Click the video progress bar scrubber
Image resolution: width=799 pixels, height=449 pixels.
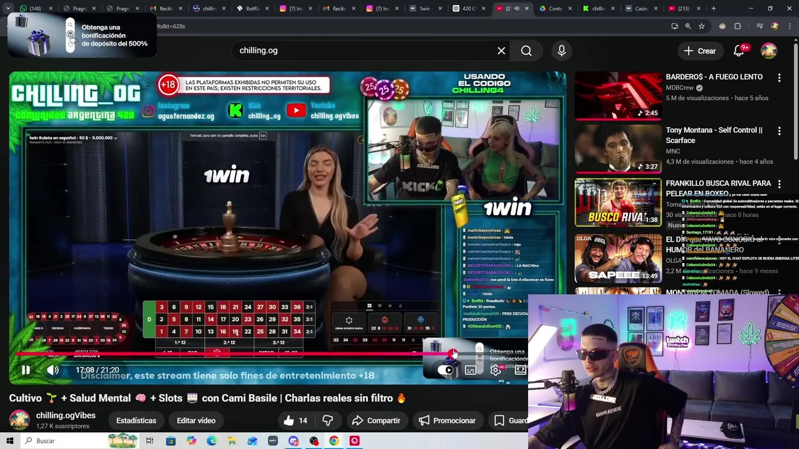point(453,354)
